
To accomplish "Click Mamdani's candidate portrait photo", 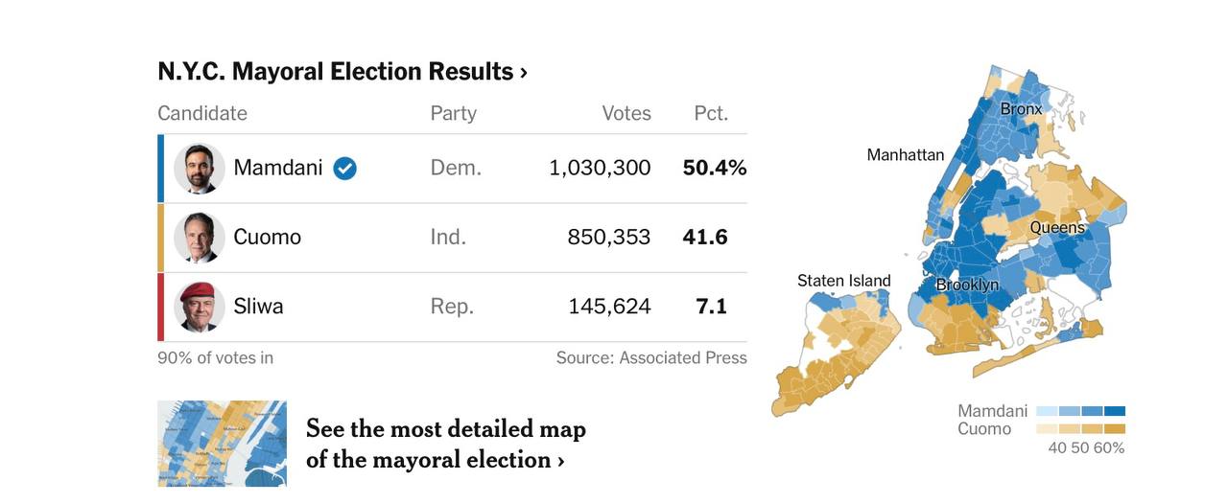I will click(x=200, y=169).
